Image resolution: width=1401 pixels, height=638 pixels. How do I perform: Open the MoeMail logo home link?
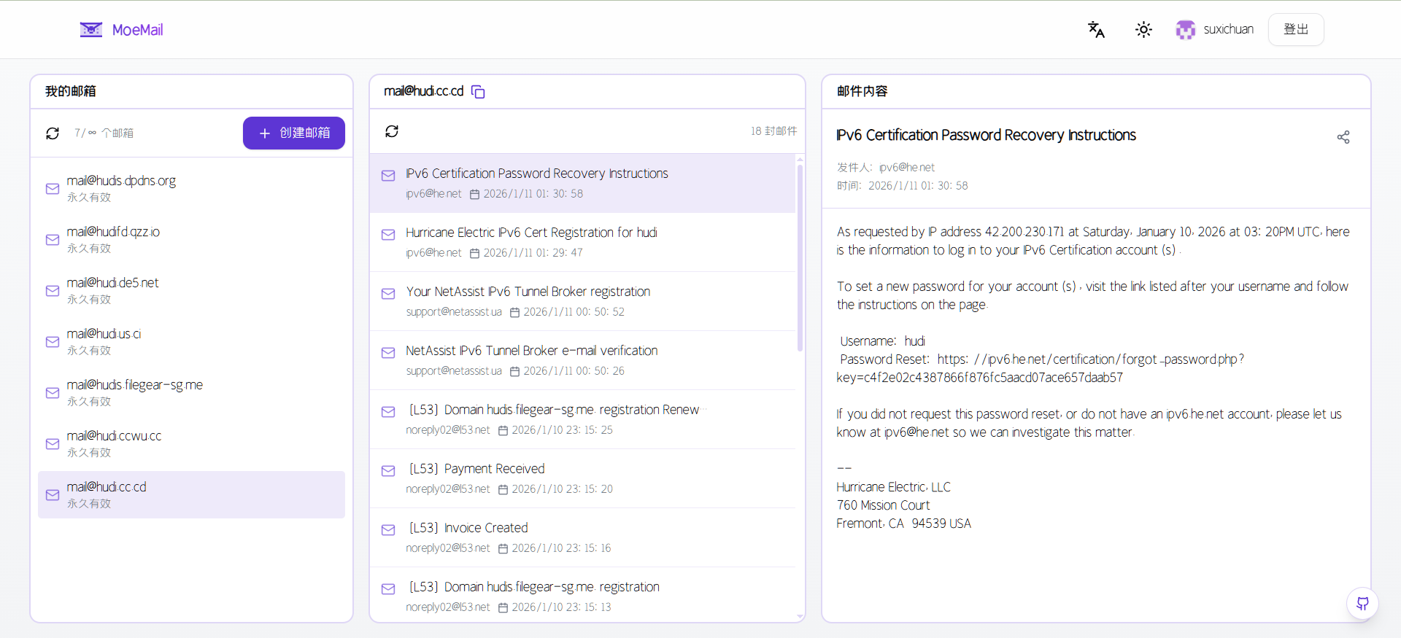[x=122, y=30]
